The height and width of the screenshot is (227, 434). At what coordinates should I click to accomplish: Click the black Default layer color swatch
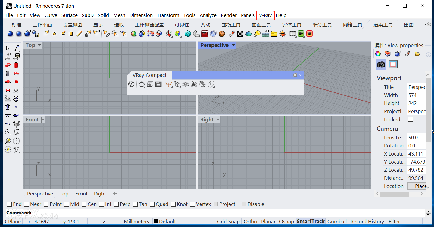pyautogui.click(x=156, y=222)
